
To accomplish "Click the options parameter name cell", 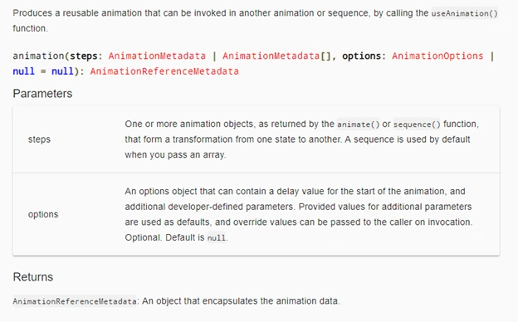I will click(43, 214).
